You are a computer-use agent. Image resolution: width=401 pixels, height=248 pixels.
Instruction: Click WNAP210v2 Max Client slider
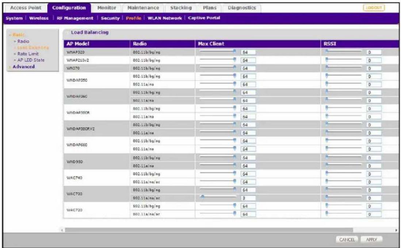(x=218, y=60)
